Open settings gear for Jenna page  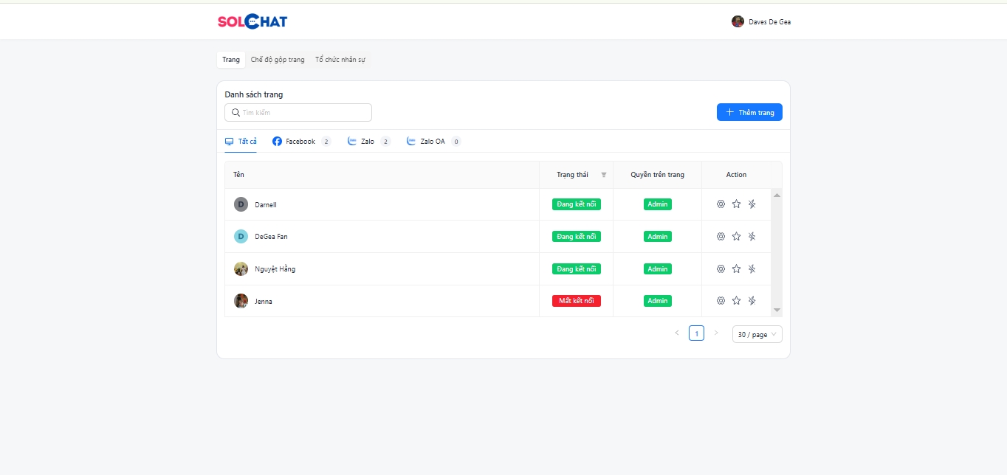click(721, 301)
